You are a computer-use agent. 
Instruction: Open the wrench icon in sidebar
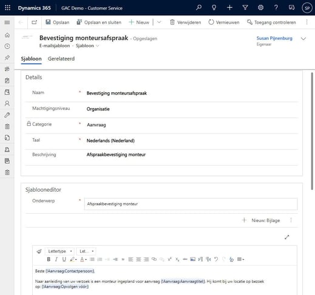7,115
